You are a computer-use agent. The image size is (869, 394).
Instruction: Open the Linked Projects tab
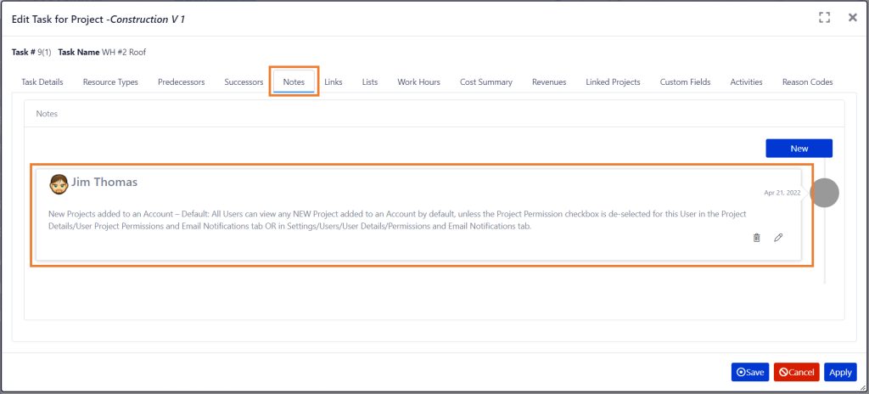[613, 82]
